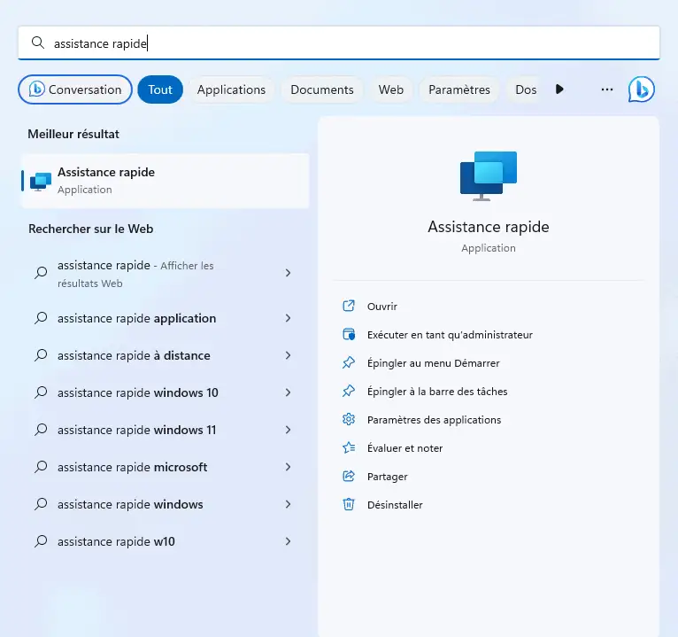678x637 pixels.
Task: Expand 'assistance rapide w10' arrow
Action: pos(288,541)
